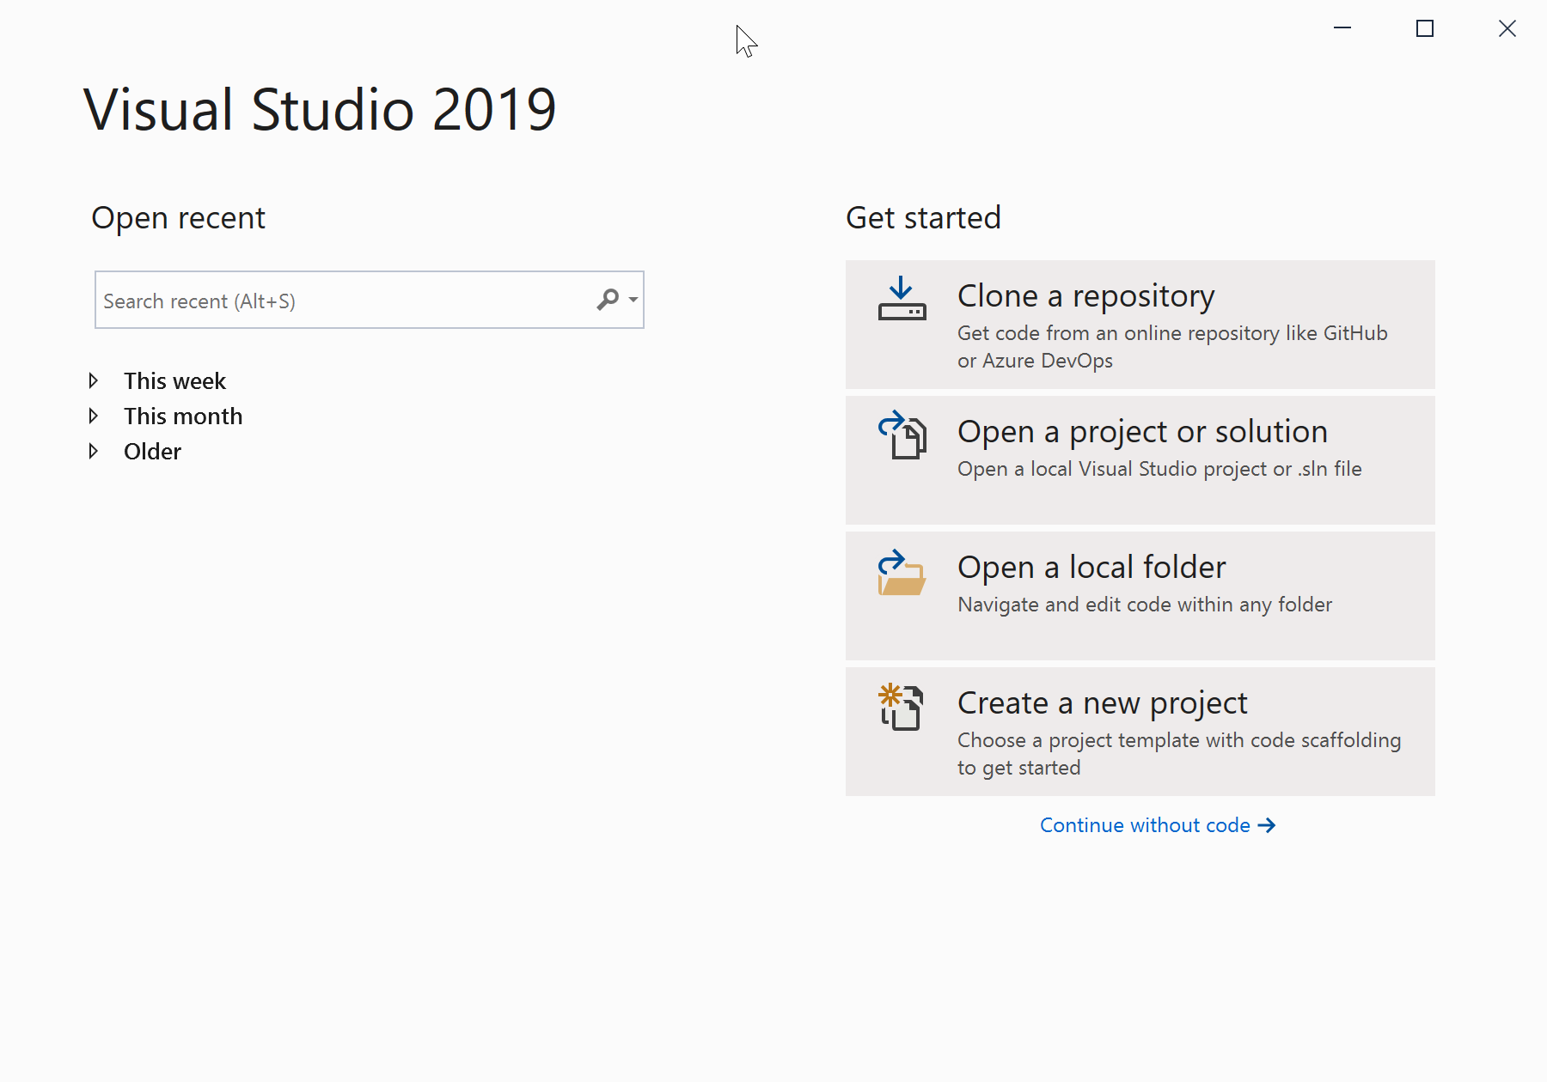
Task: Expand the Older group
Action: click(94, 452)
